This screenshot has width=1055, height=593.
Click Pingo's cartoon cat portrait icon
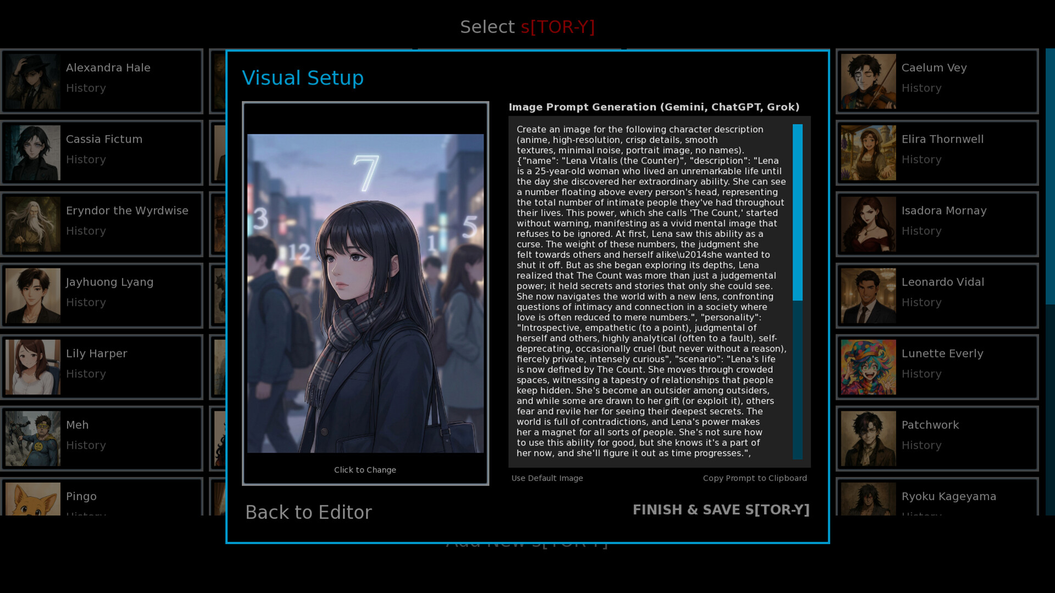(33, 500)
